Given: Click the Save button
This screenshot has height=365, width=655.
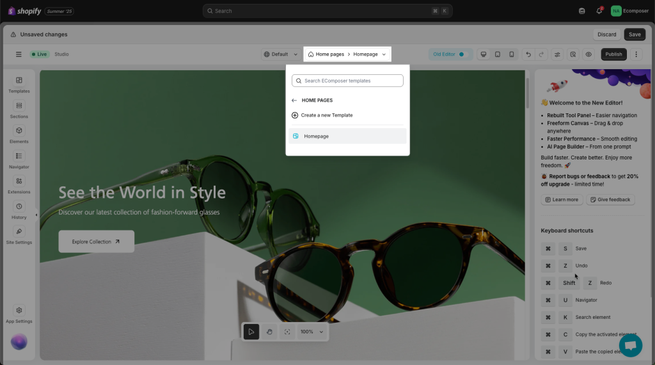Looking at the screenshot, I should pyautogui.click(x=635, y=35).
